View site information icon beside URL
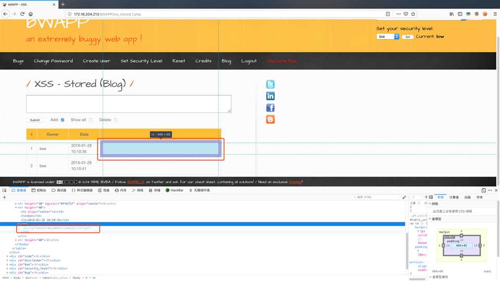 tap(69, 14)
